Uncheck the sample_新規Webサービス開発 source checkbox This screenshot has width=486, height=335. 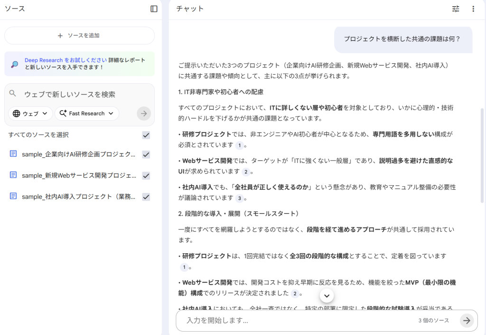pos(146,176)
